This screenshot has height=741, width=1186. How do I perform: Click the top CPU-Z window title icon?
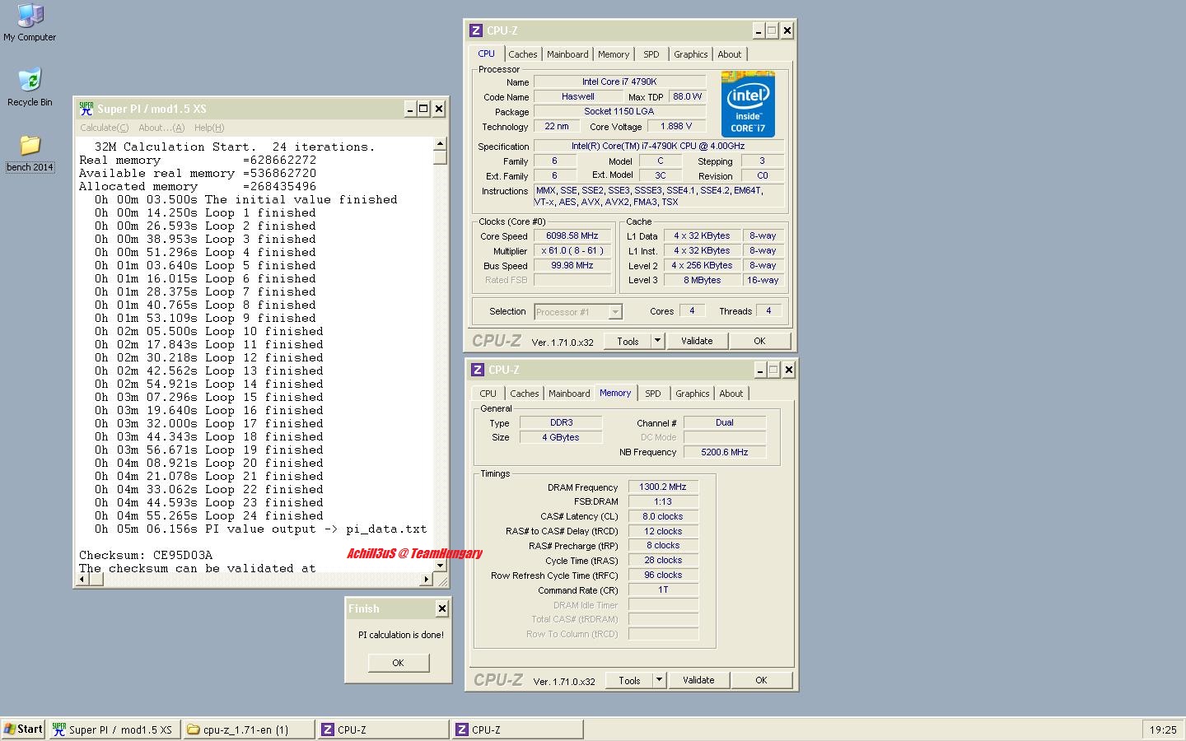[x=475, y=30]
